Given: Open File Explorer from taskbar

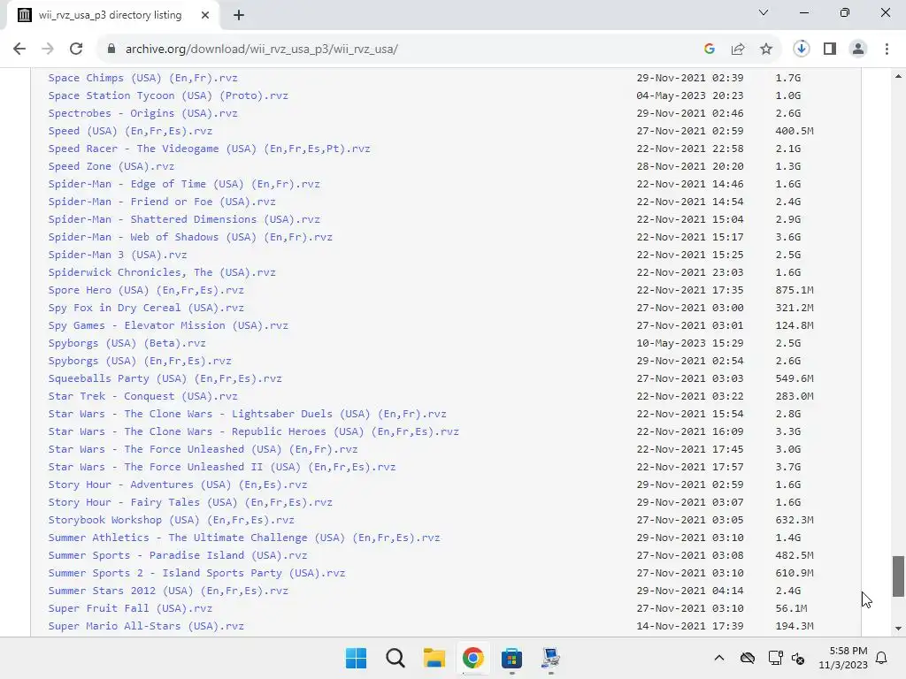Looking at the screenshot, I should pos(434,658).
